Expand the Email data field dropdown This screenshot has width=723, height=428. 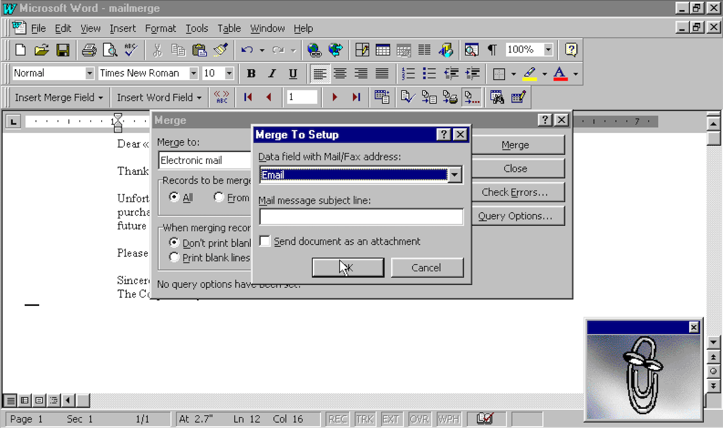click(x=455, y=175)
